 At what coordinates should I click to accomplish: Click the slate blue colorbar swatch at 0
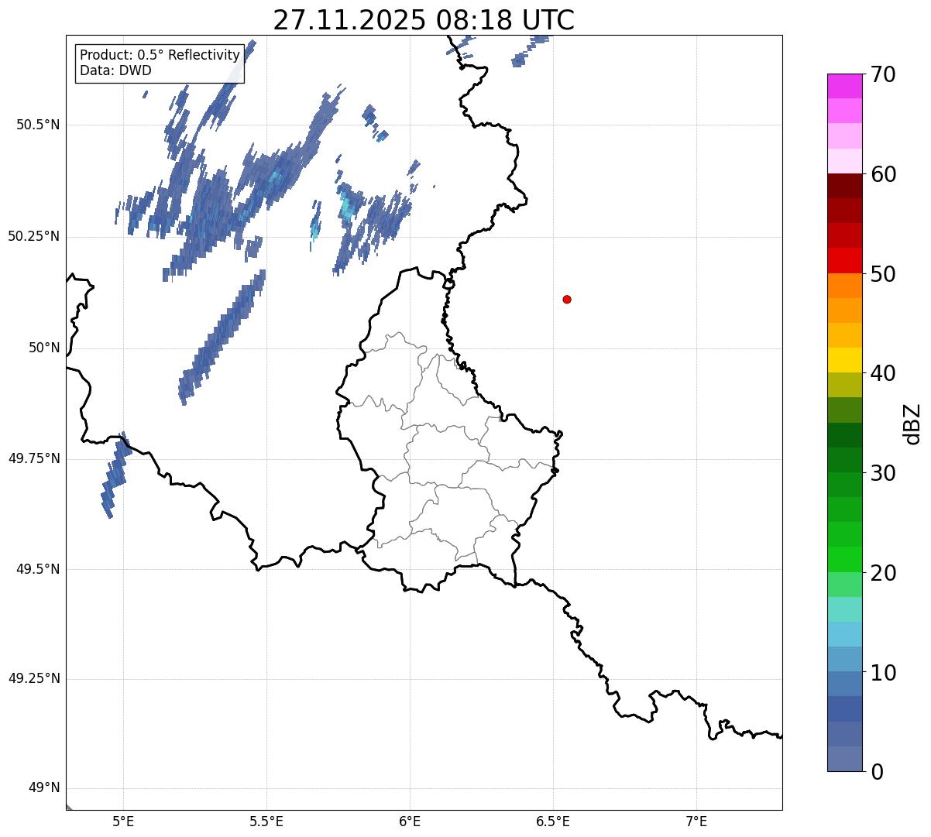point(844,758)
